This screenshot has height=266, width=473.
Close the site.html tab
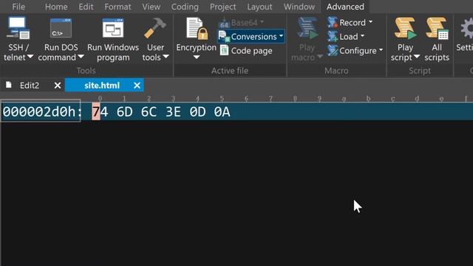[137, 86]
